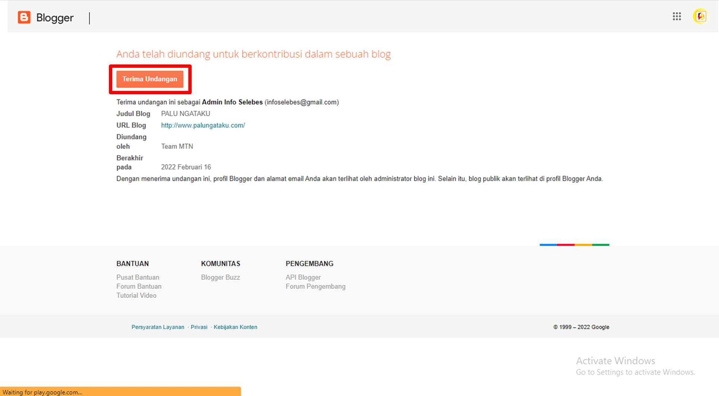Click the 'Admin Info Selebes' name
Viewport: 719px width, 396px height.
[232, 102]
